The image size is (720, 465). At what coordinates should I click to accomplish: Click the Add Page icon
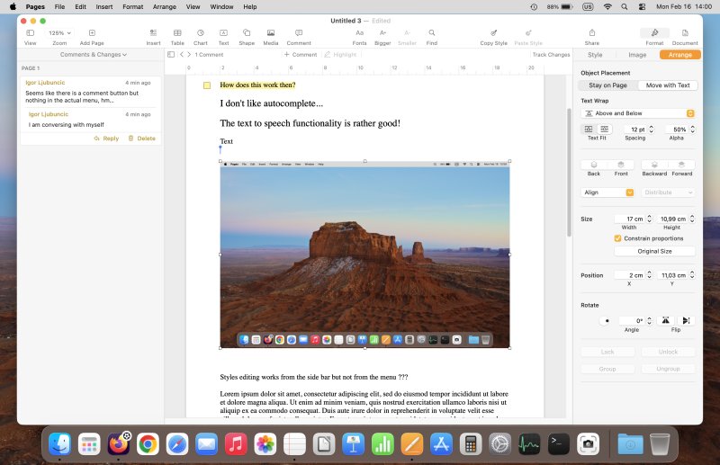click(92, 33)
